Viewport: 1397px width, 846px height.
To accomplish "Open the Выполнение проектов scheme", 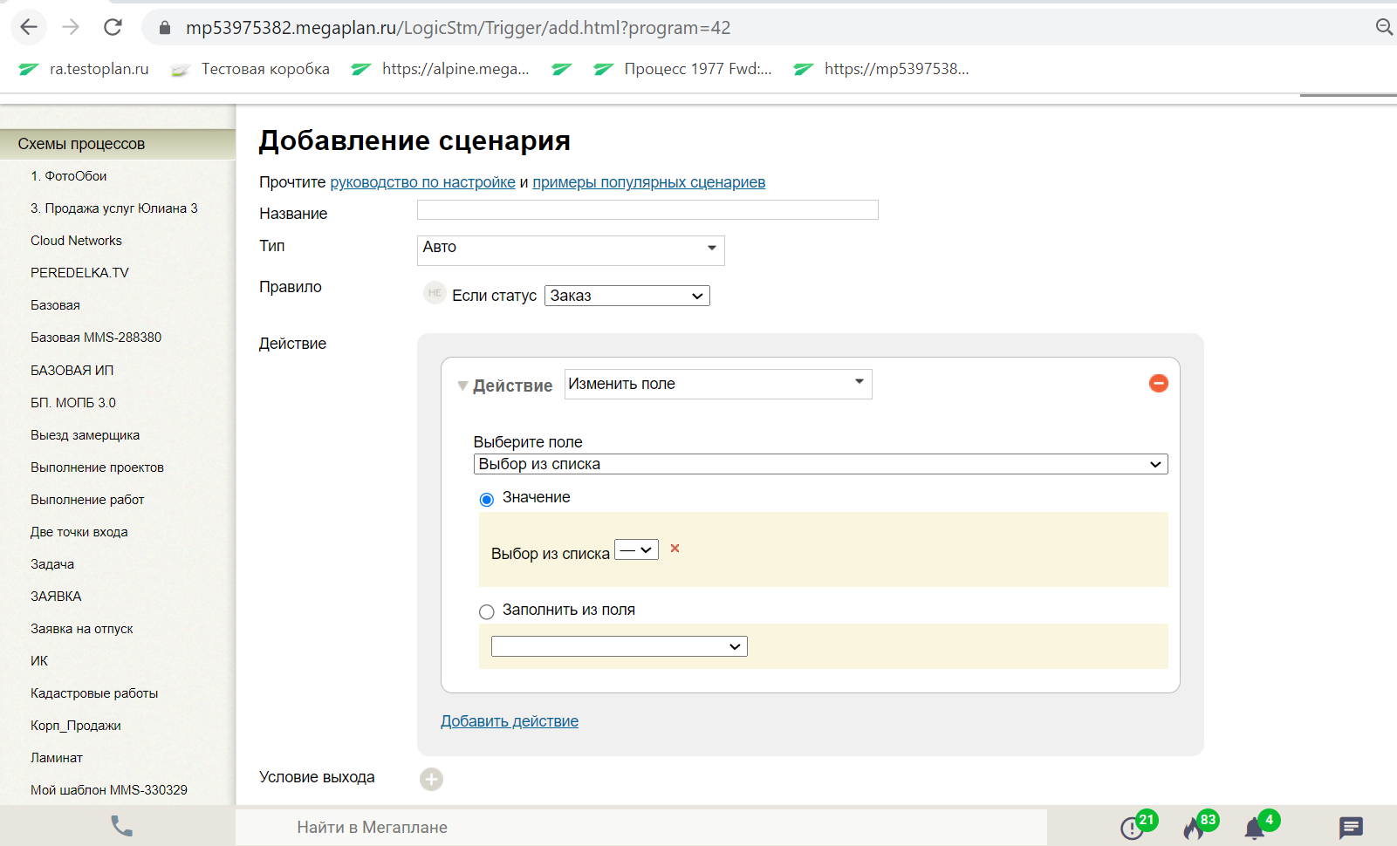I will pos(97,467).
